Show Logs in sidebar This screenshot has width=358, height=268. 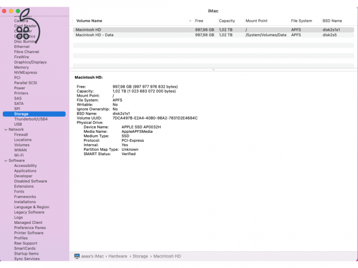[x=18, y=217]
